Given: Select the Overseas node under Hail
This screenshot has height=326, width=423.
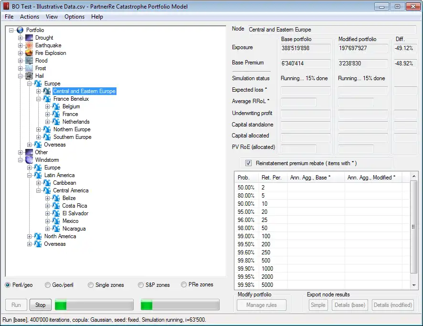Looking at the screenshot, I should pos(55,145).
